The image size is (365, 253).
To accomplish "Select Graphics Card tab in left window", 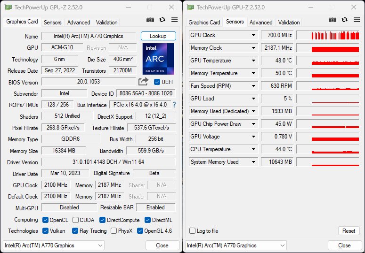I will point(22,22).
